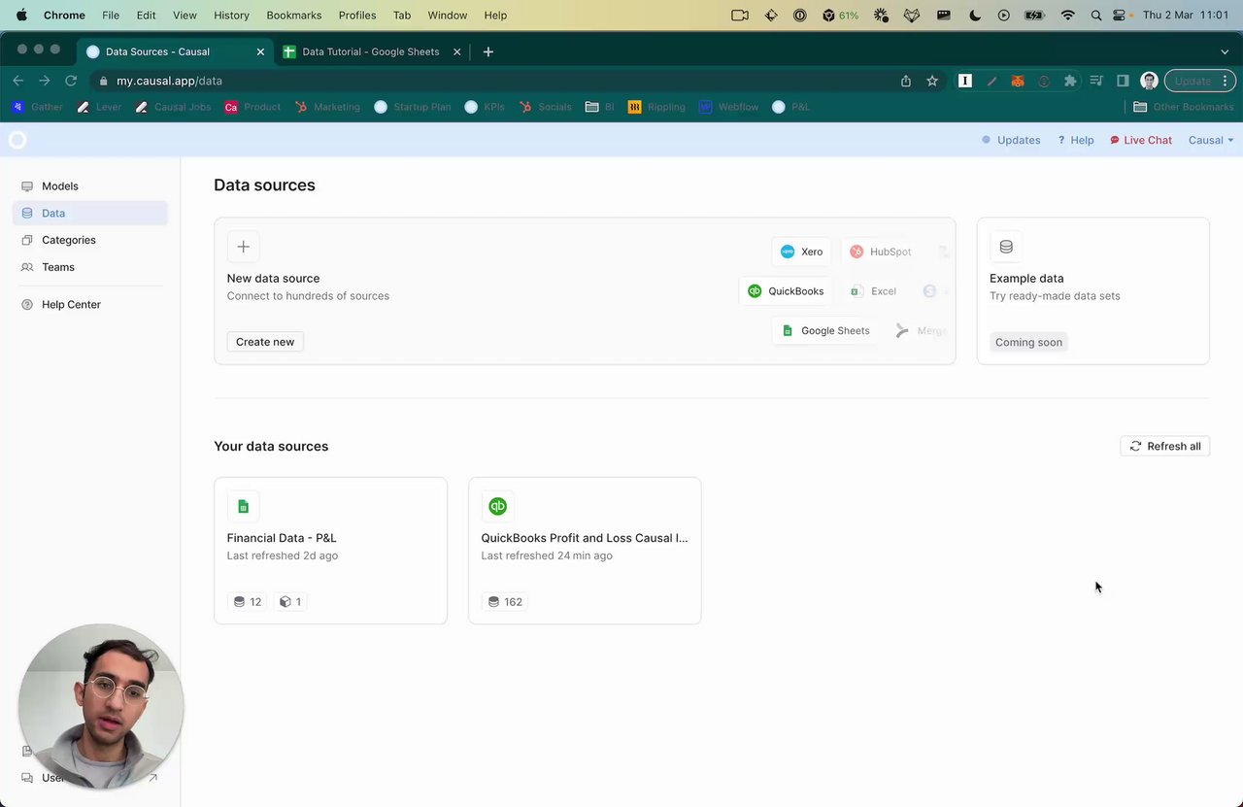Open the Bookmarks menu
This screenshot has width=1243, height=807.
pos(293,16)
